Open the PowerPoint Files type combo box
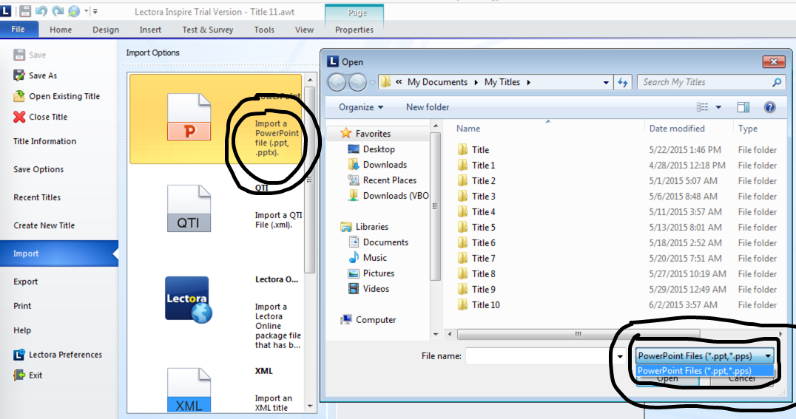The height and width of the screenshot is (419, 796). tap(705, 356)
